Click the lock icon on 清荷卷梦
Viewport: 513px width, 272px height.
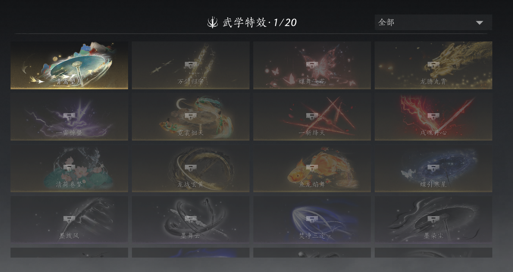click(x=69, y=168)
